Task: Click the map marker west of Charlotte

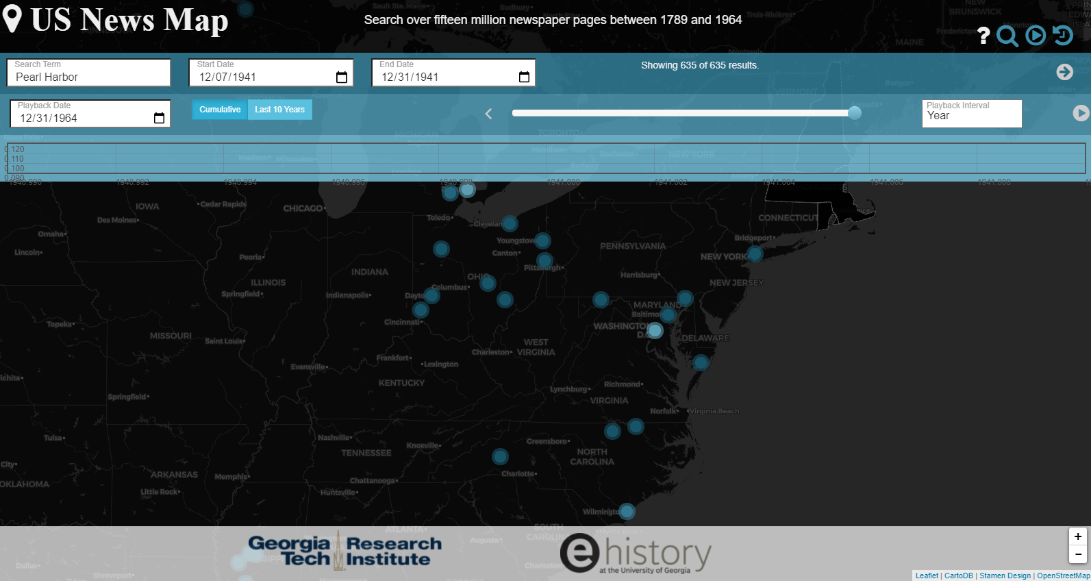Action: [x=500, y=456]
